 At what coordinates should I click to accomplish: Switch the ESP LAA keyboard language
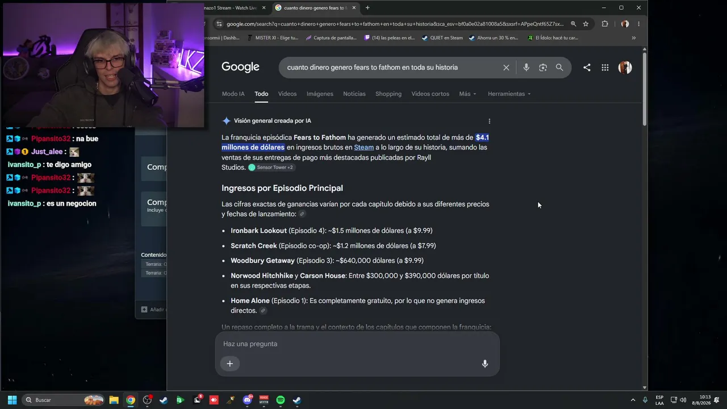[659, 400]
